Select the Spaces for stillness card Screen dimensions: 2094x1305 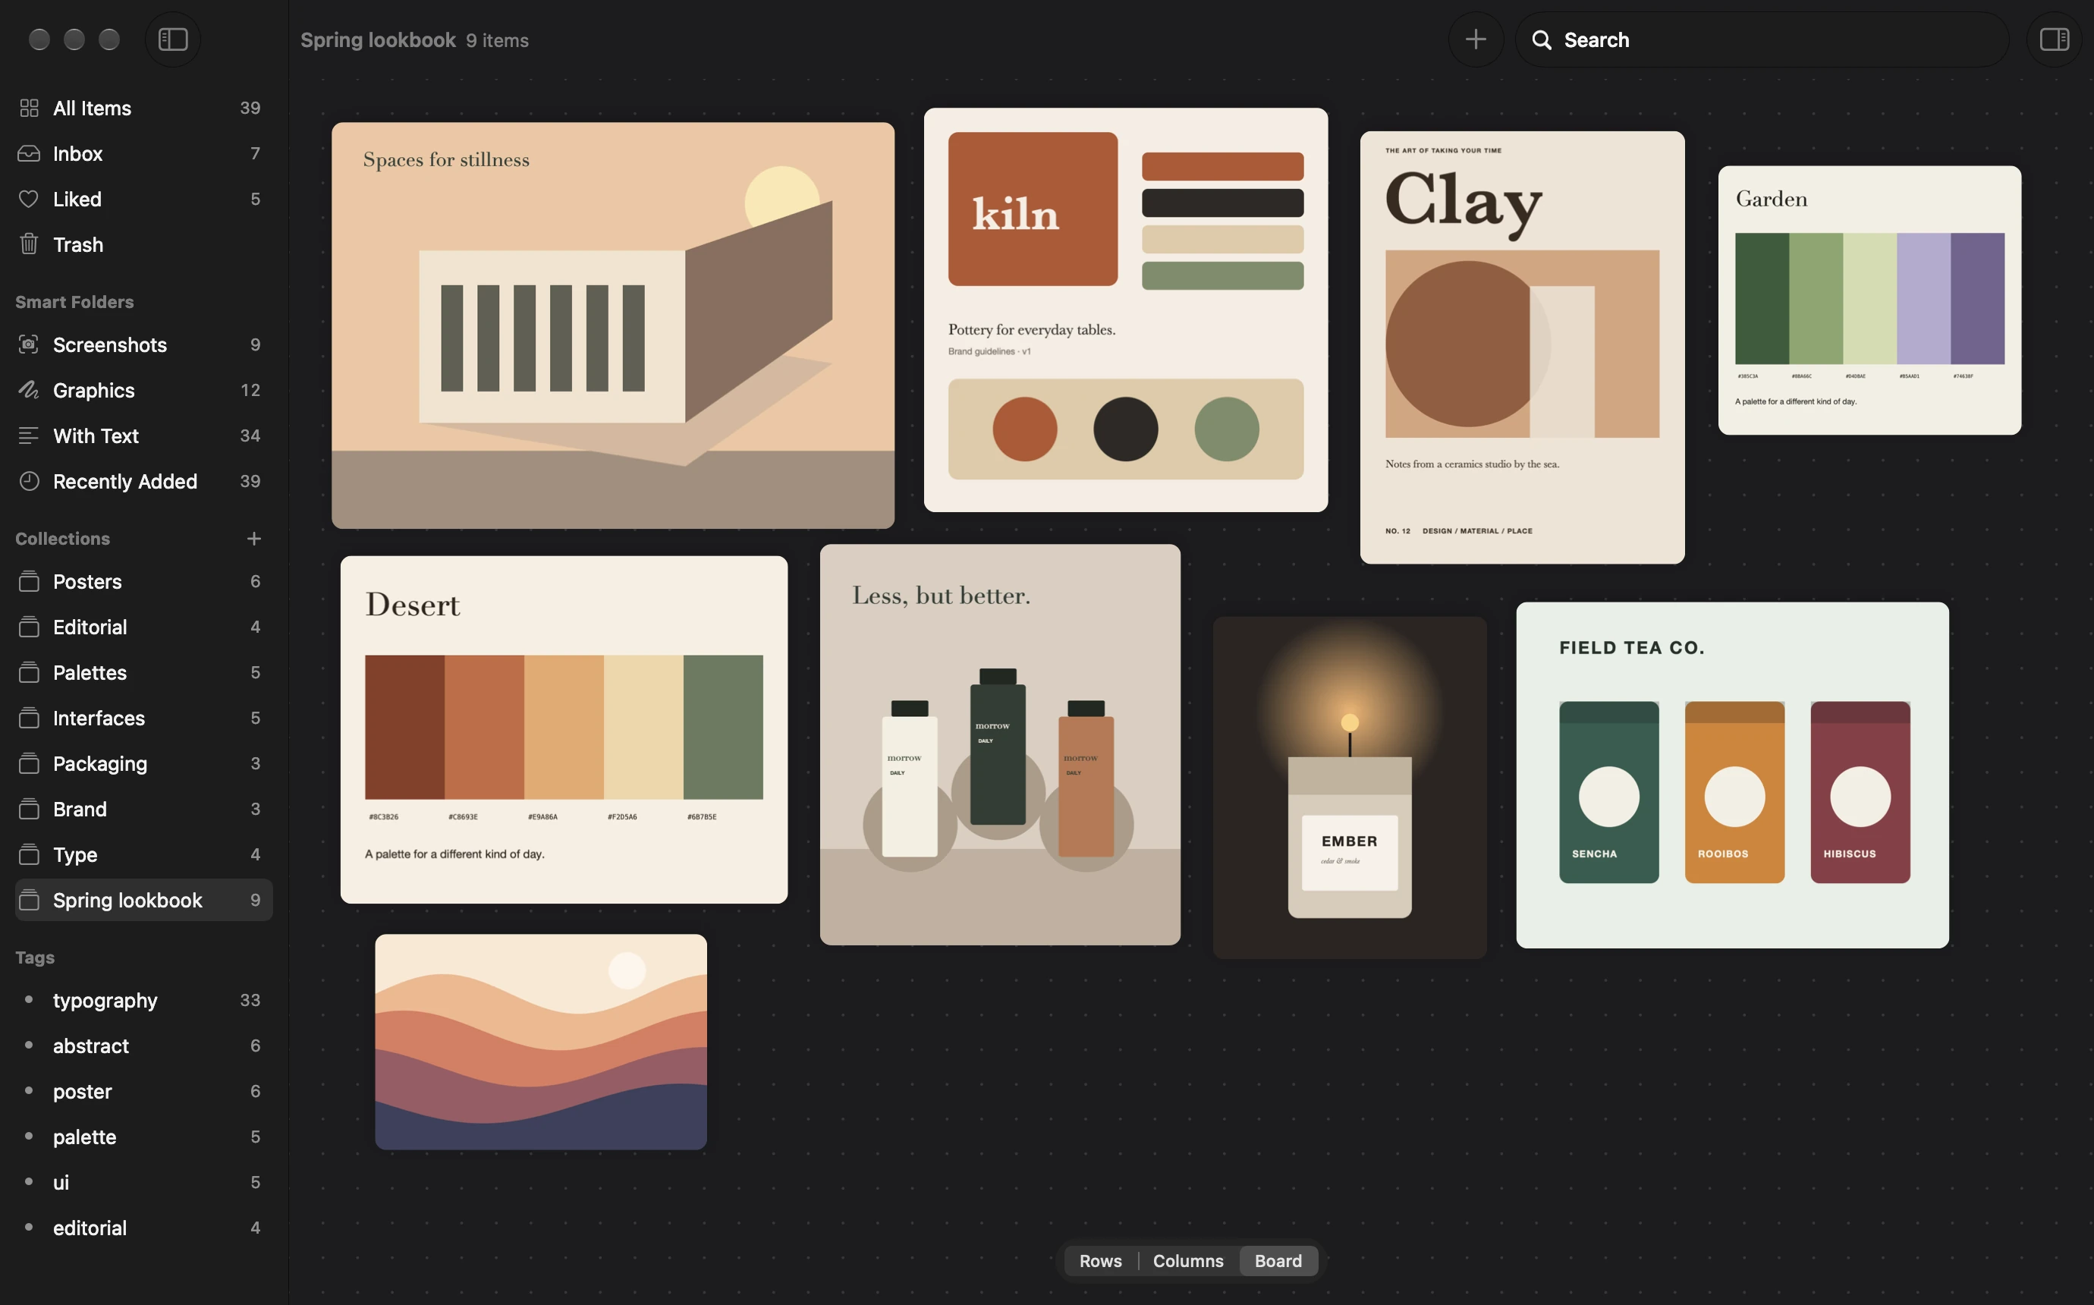[x=612, y=325]
